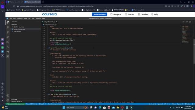
Task: Open the VS Code Help menu
Action: coord(44,18)
